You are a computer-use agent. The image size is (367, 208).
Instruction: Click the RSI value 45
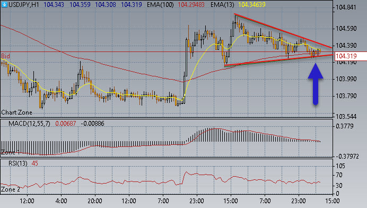click(x=35, y=163)
